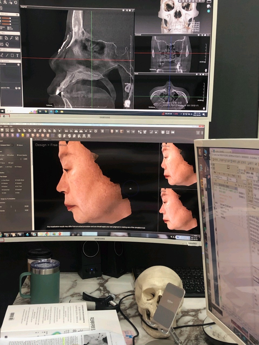Click the Axial panel title
Screen dimensions: 259x345
coord(137,73)
